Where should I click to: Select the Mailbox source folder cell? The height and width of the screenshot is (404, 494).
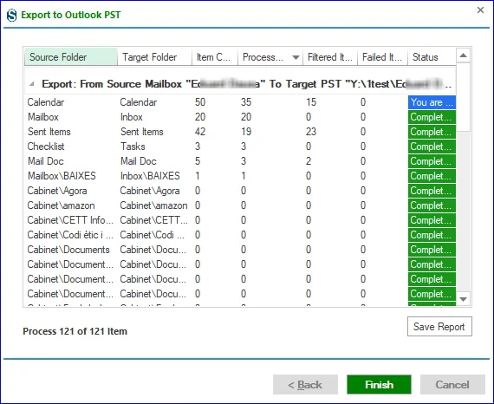[43, 117]
